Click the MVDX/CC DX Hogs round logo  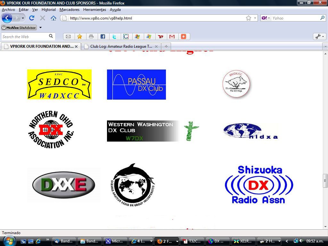click(x=236, y=84)
